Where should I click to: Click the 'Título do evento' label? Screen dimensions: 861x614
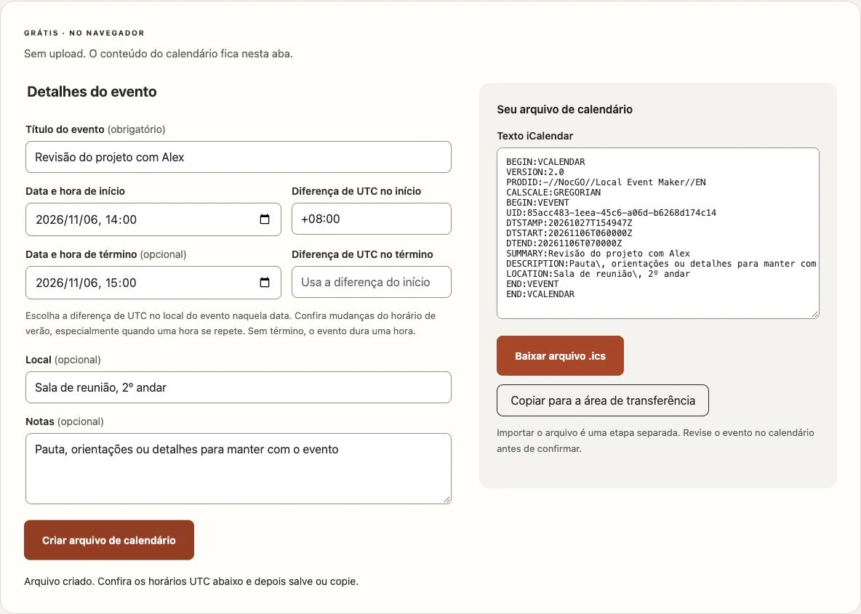tap(65, 129)
